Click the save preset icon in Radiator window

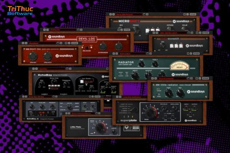tap(148, 54)
